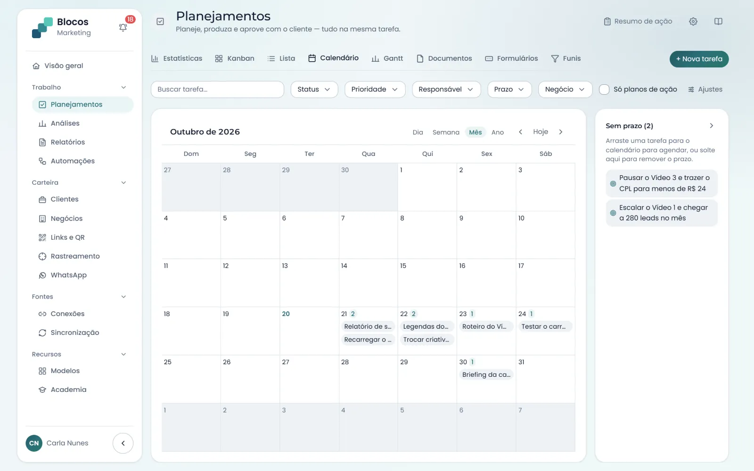Click the Relatórios document icon
Image resolution: width=754 pixels, height=471 pixels.
[x=42, y=142]
